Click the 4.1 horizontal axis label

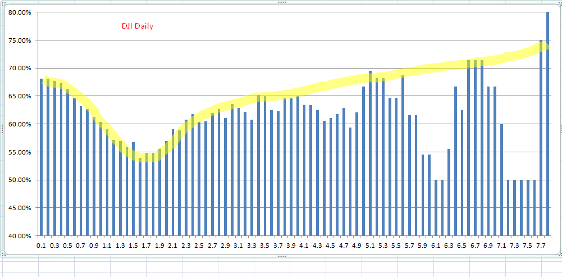tap(304, 246)
